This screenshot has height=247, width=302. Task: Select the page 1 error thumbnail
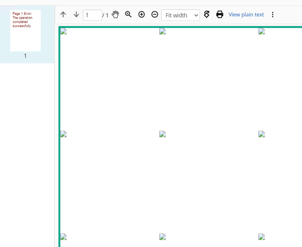(25, 31)
